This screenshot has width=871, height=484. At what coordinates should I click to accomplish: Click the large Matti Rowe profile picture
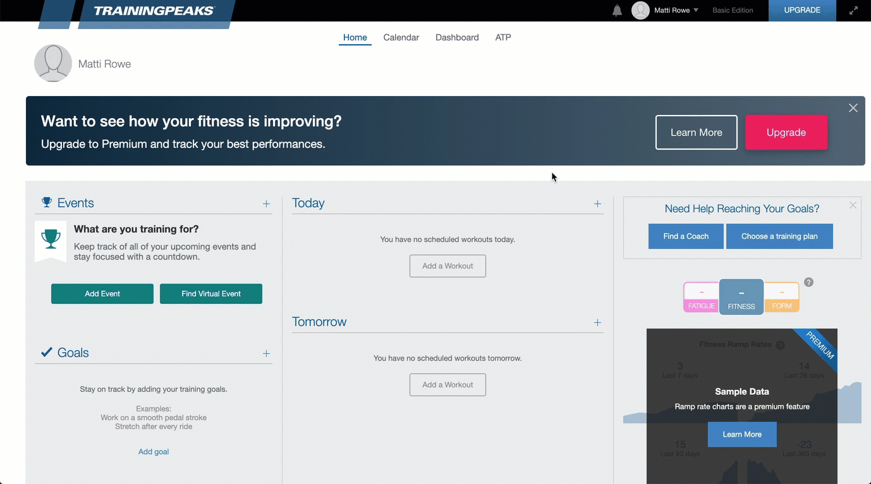(53, 63)
